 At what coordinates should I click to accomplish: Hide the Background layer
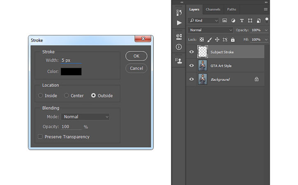[192, 79]
